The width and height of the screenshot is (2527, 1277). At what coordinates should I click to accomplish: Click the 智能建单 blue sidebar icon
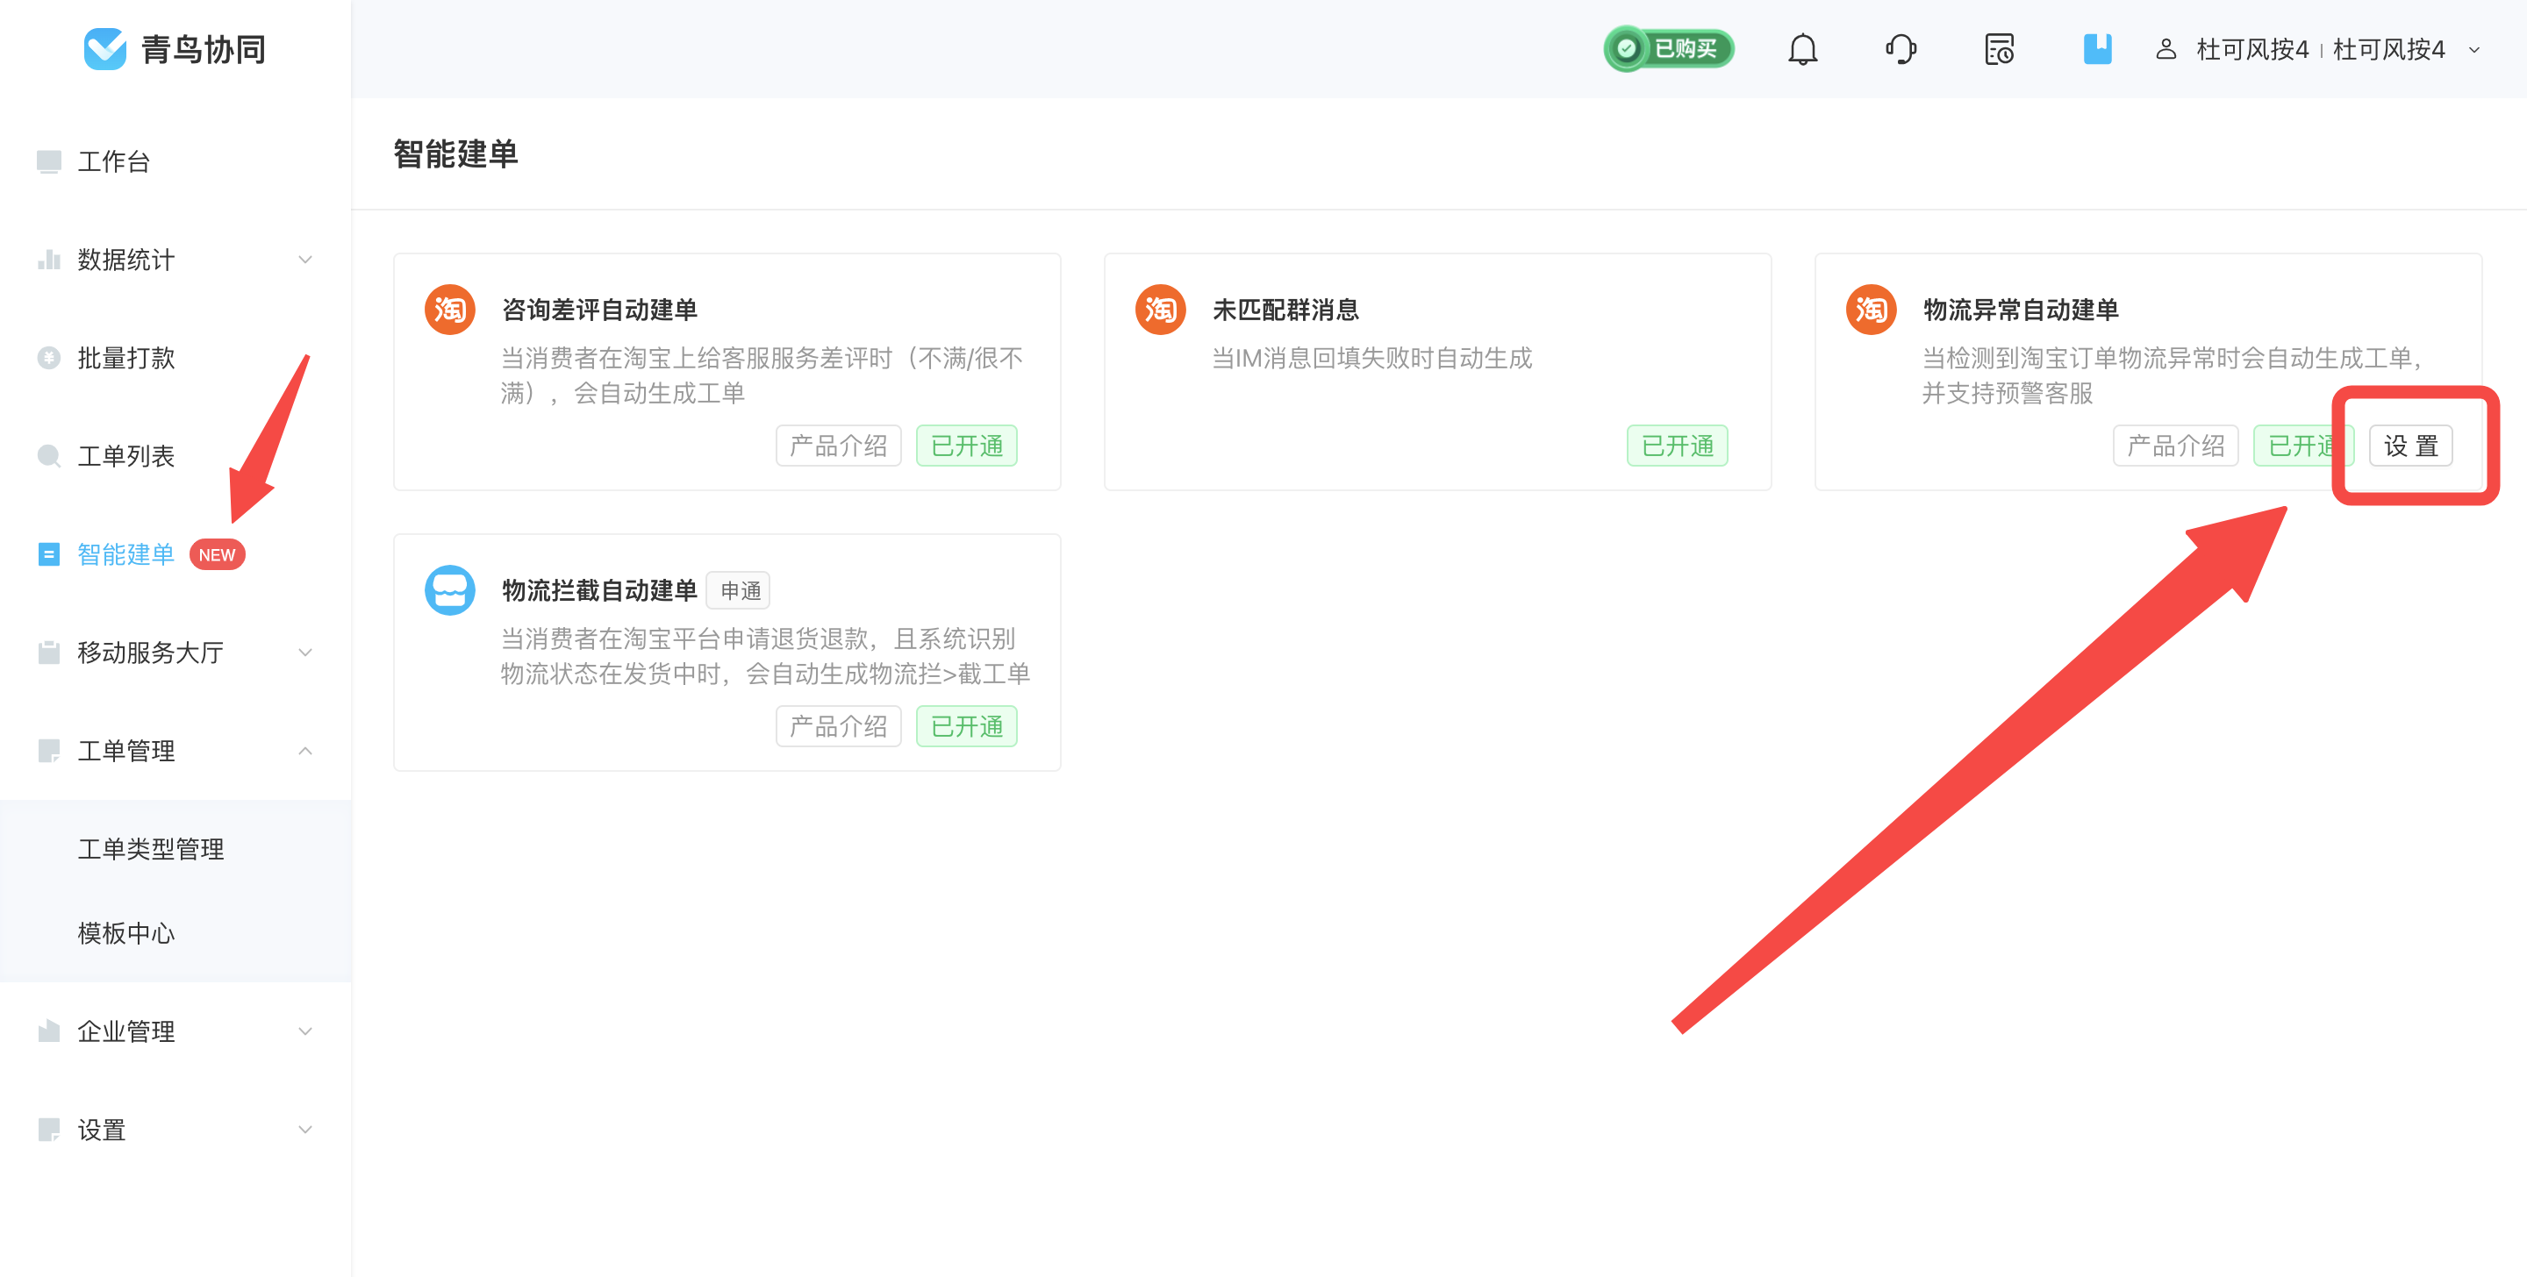tap(48, 554)
